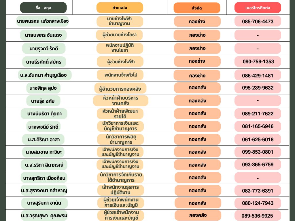
Task: Click phone number 095-239-9632
Action: pyautogui.click(x=258, y=88)
